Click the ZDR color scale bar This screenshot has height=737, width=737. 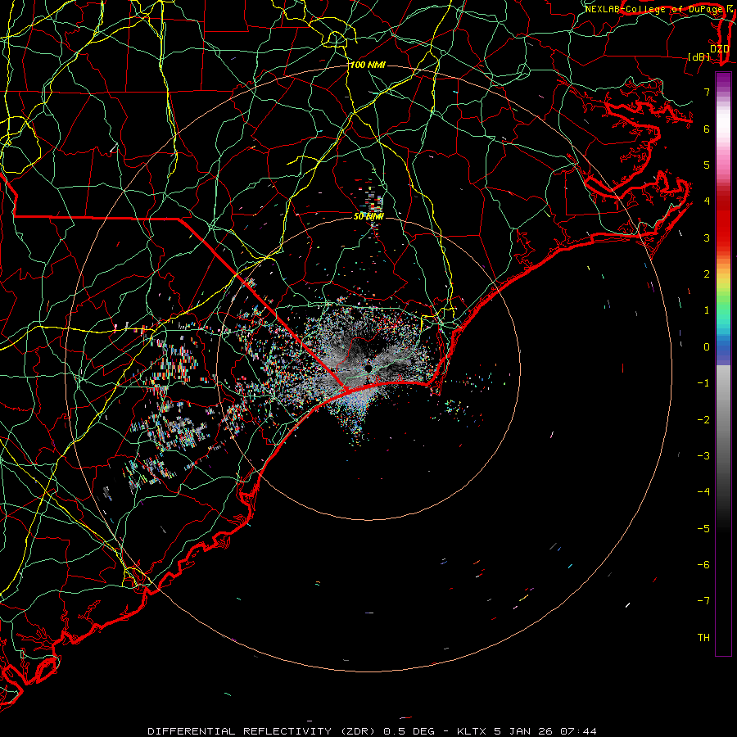[723, 364]
